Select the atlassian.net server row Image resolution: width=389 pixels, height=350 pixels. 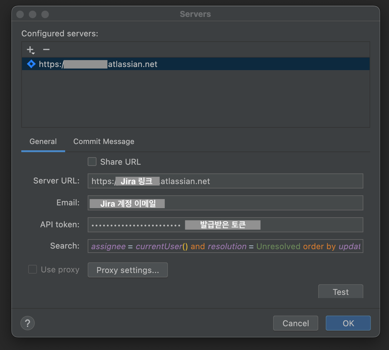pyautogui.click(x=196, y=64)
